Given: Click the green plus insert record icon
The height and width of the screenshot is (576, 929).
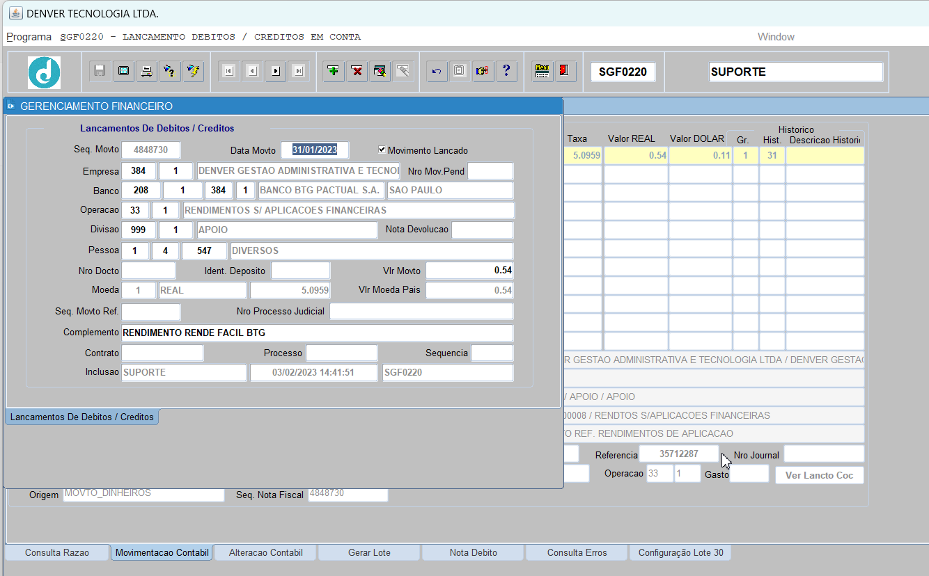Looking at the screenshot, I should tap(334, 71).
